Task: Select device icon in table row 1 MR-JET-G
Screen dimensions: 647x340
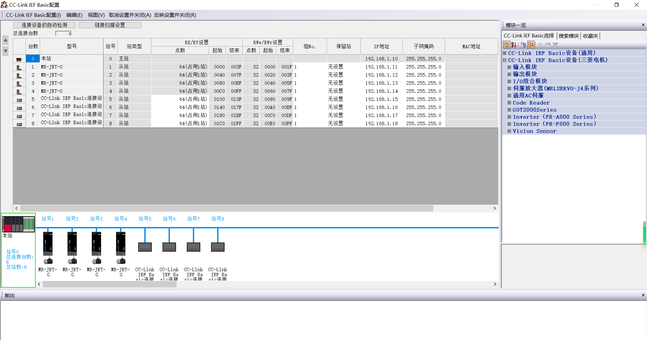Action: (19, 67)
